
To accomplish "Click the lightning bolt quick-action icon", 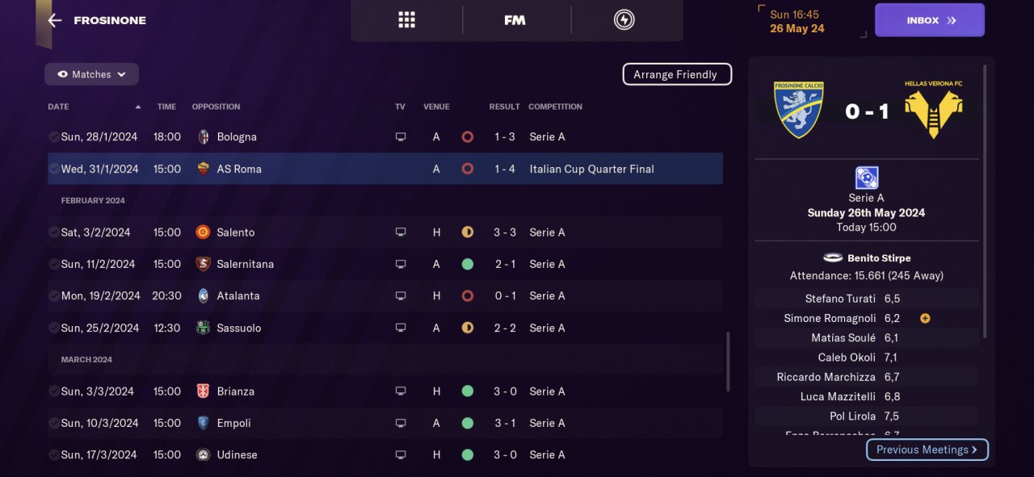I will (624, 20).
